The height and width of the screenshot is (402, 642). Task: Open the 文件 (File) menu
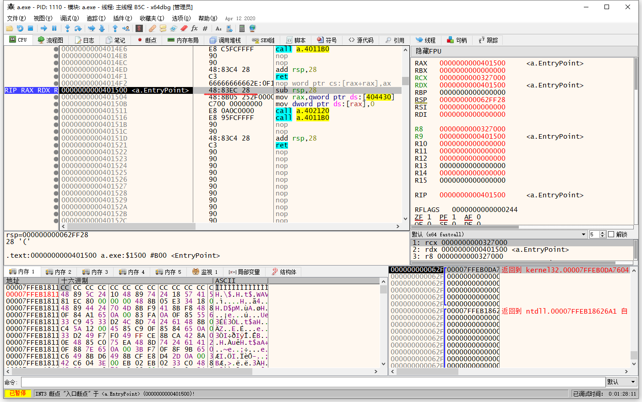pos(16,18)
